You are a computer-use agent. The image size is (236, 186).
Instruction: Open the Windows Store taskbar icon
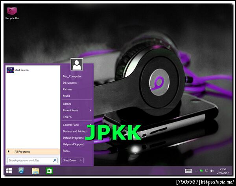coord(49,171)
